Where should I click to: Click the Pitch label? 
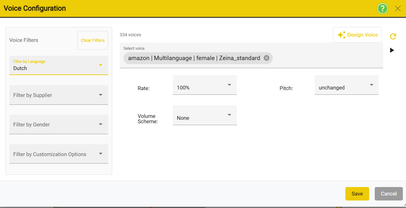(286, 89)
